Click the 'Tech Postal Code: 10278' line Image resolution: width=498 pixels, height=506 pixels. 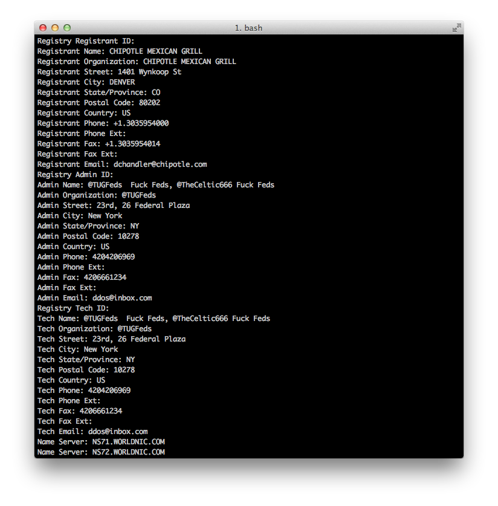click(86, 370)
